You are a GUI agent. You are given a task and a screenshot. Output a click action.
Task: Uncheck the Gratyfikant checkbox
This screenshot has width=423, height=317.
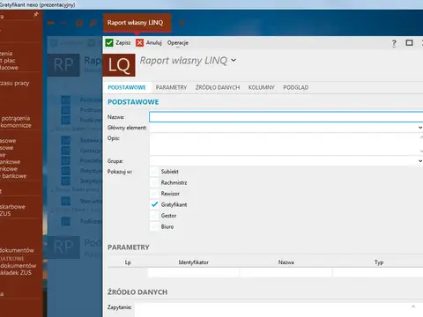(x=154, y=204)
